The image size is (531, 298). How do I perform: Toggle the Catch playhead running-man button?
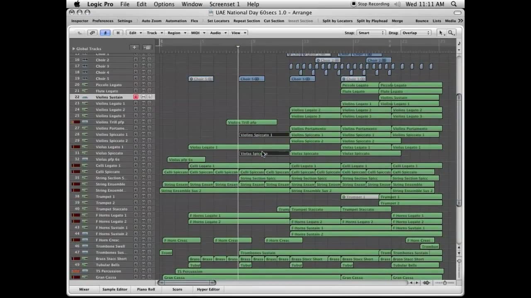(105, 33)
